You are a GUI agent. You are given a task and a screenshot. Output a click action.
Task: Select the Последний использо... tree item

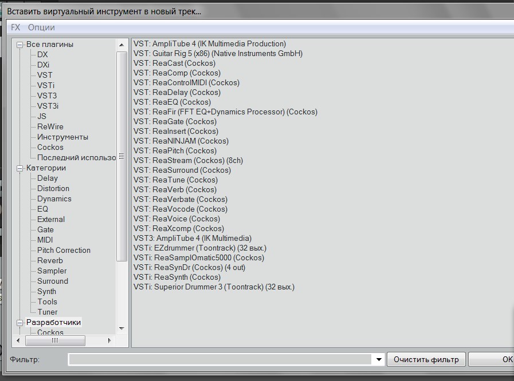(76, 158)
